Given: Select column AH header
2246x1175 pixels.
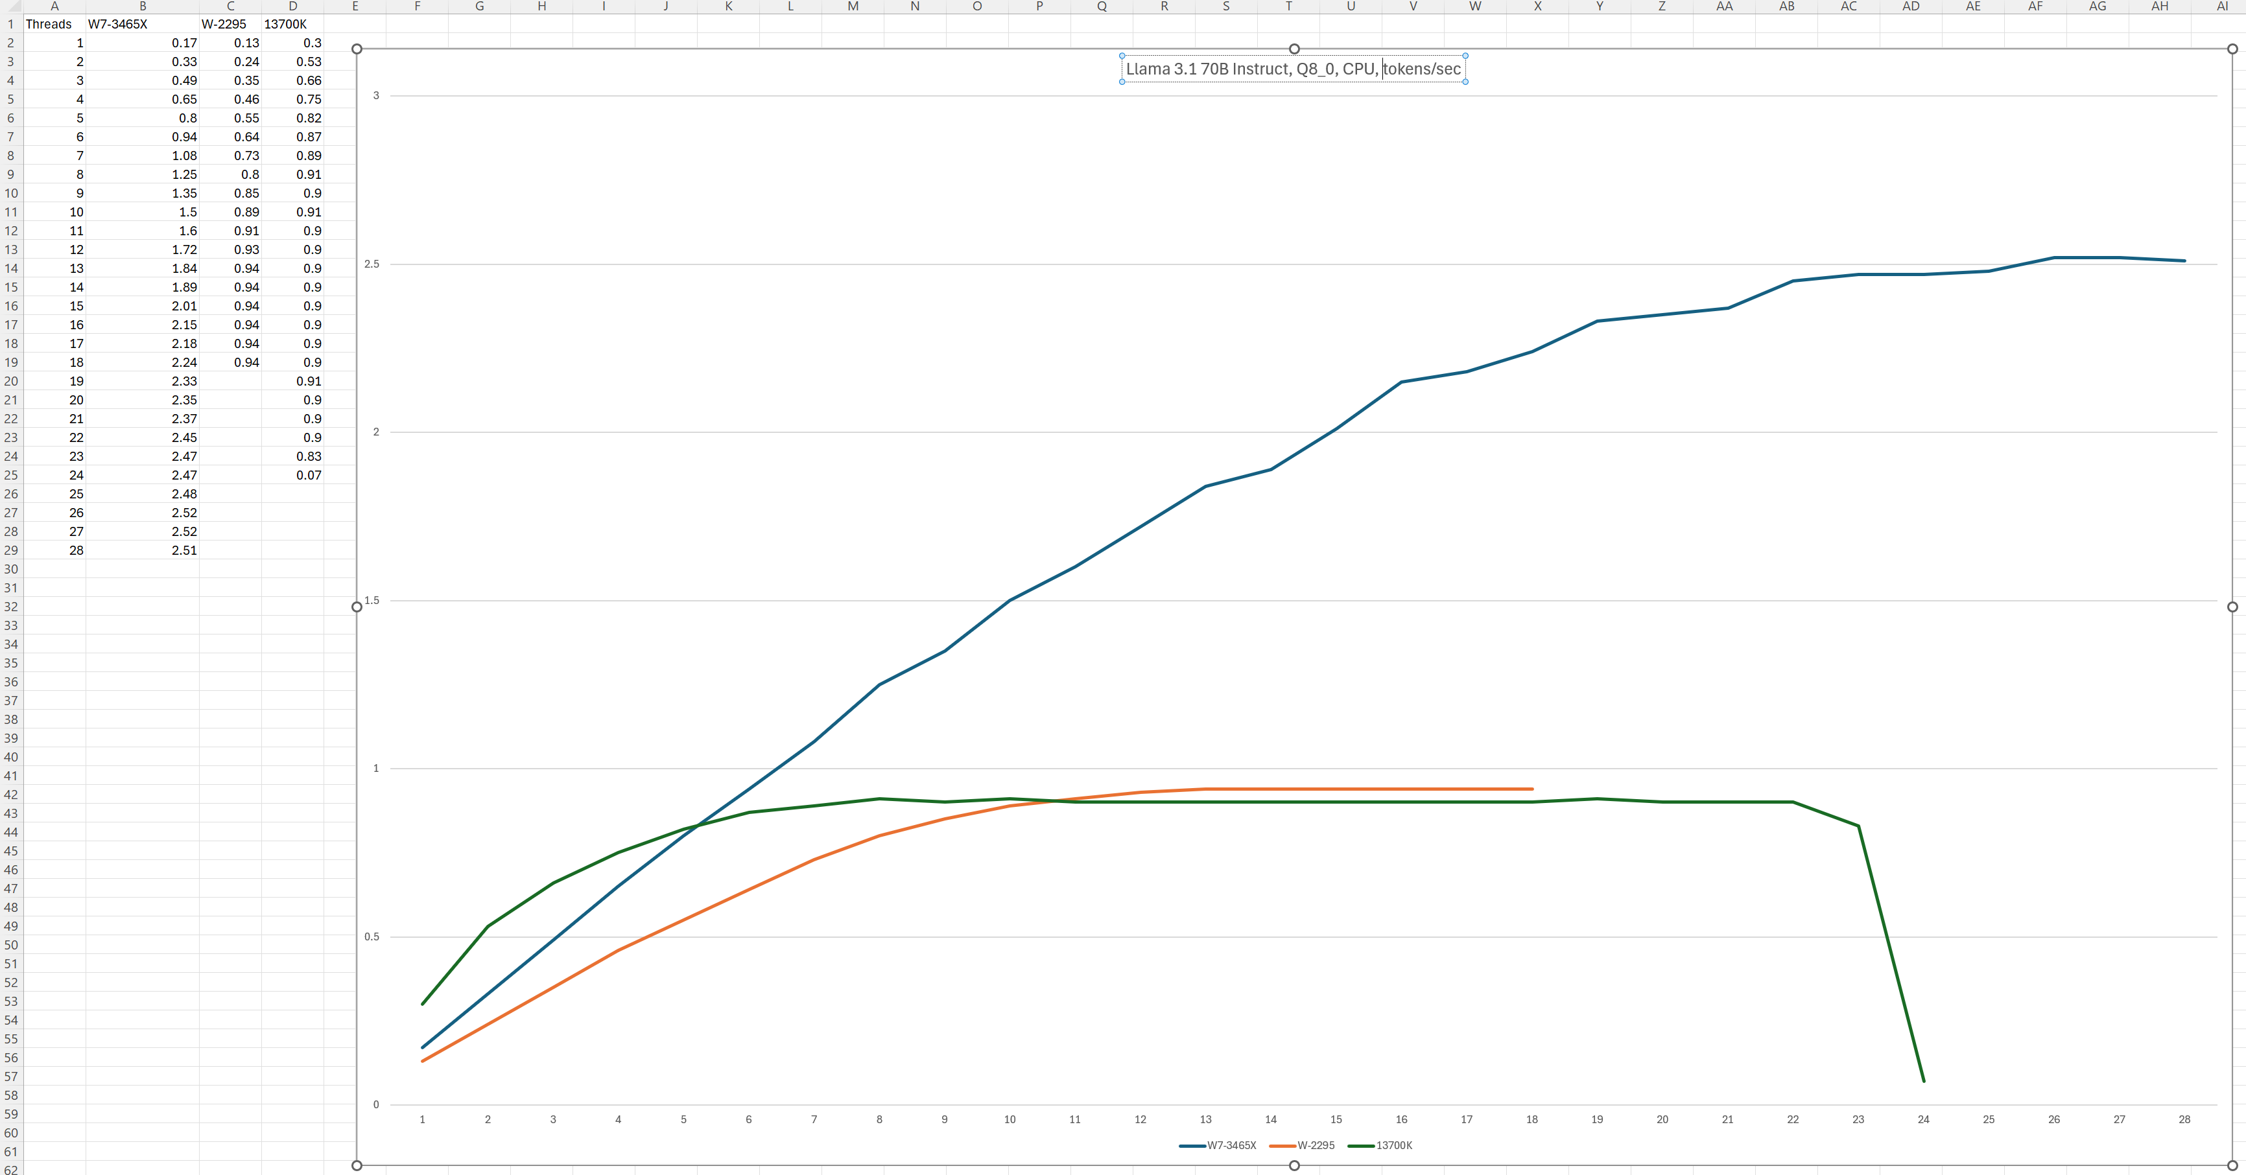Looking at the screenshot, I should click(2159, 6).
